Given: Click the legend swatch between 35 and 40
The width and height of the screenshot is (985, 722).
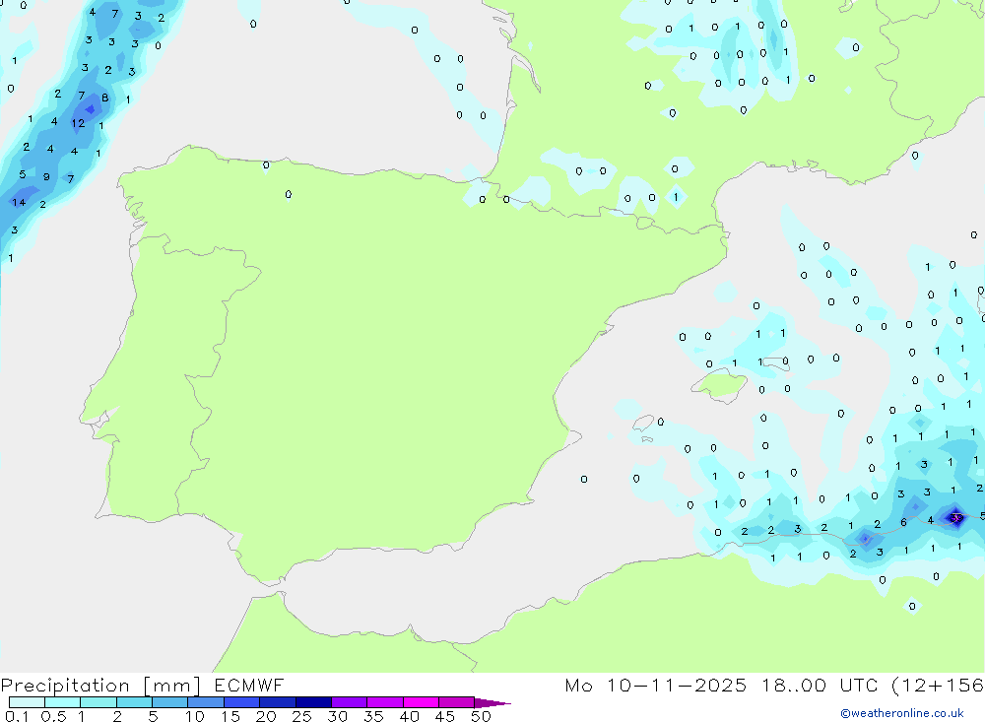Looking at the screenshot, I should coord(385,702).
